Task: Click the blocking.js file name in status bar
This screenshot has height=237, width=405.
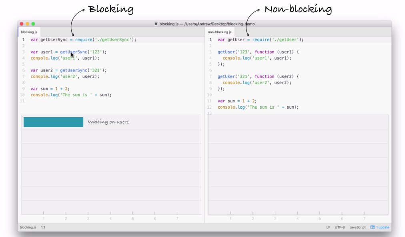Action: pos(28,227)
